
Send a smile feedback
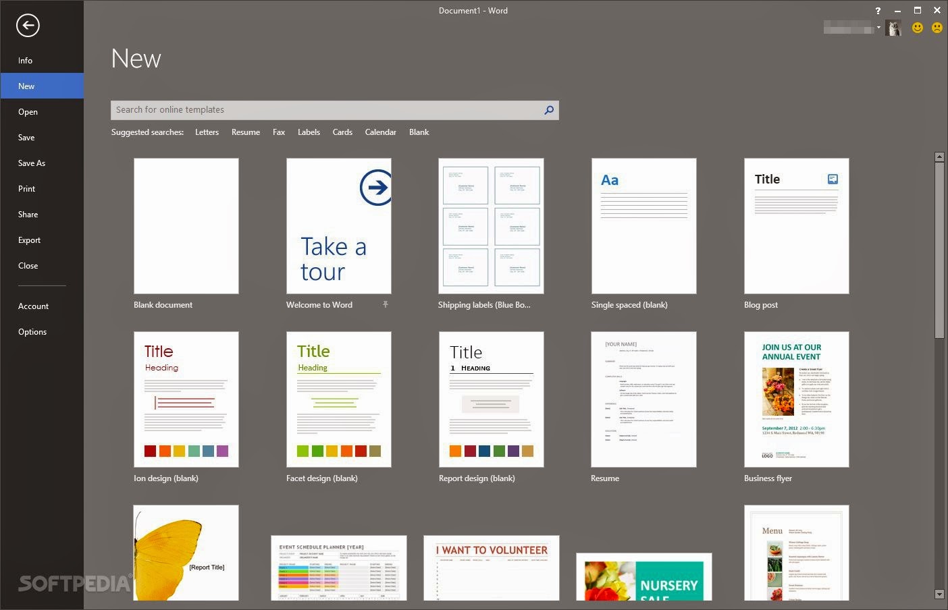[918, 28]
